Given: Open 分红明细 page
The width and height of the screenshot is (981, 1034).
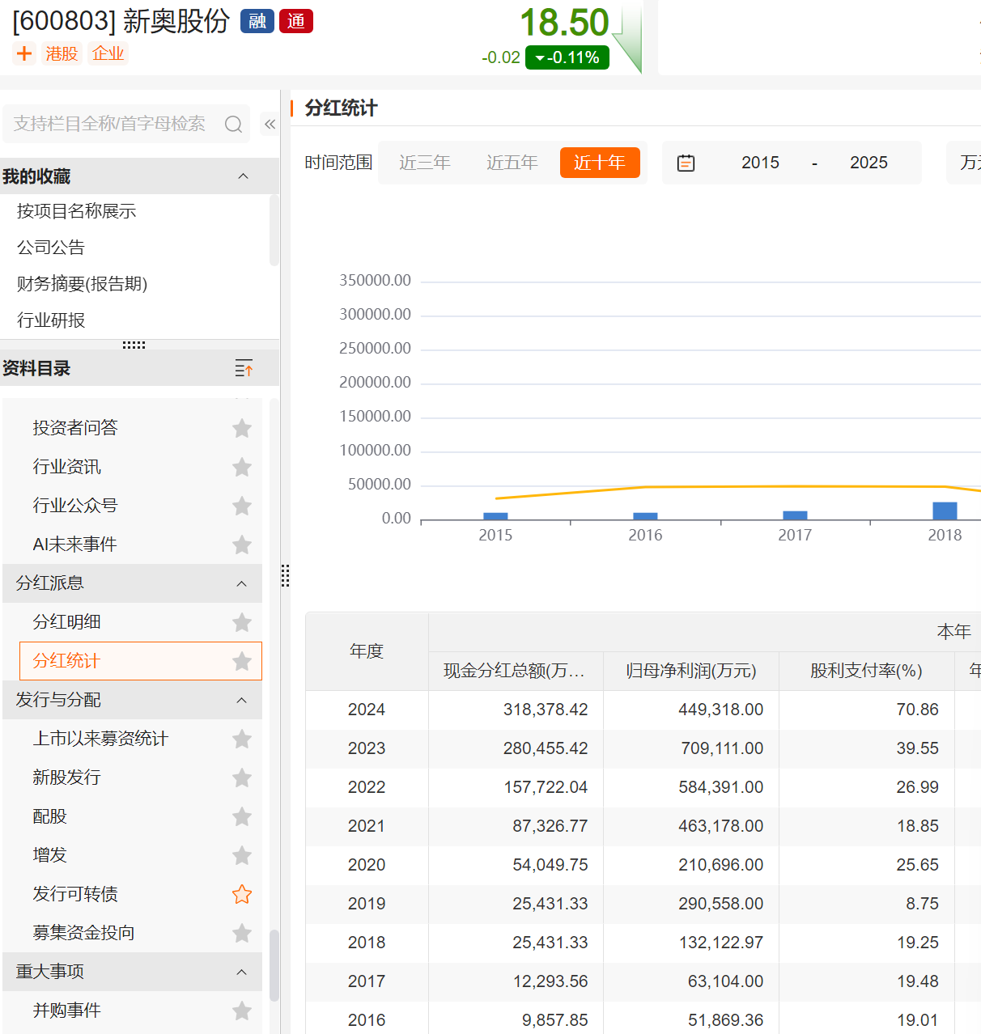Looking at the screenshot, I should coord(67,622).
